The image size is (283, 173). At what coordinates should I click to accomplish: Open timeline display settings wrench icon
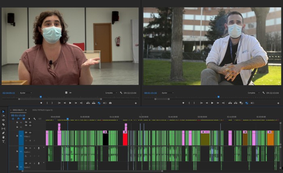[x=35, y=119]
